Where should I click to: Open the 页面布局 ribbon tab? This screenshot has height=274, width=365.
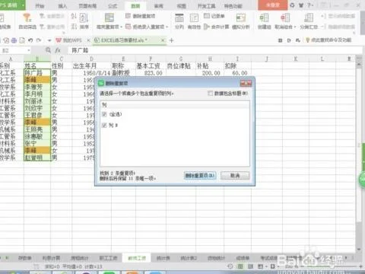pos(87,6)
